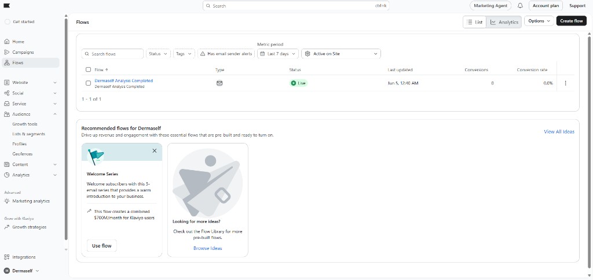Click the Create flow button

pos(571,21)
